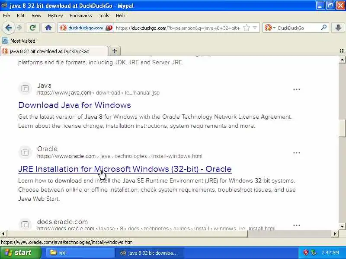The image size is (346, 259).
Task: Bookmark this page with the star
Action: 246,28
